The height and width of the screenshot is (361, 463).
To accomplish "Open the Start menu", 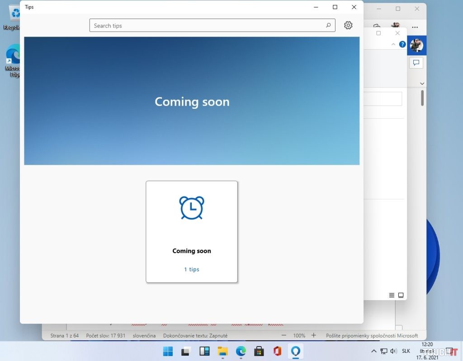I will 168,351.
